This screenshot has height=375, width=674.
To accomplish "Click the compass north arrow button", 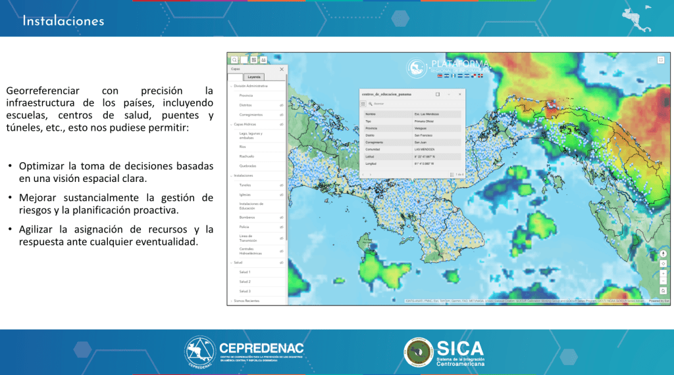I will click(663, 254).
